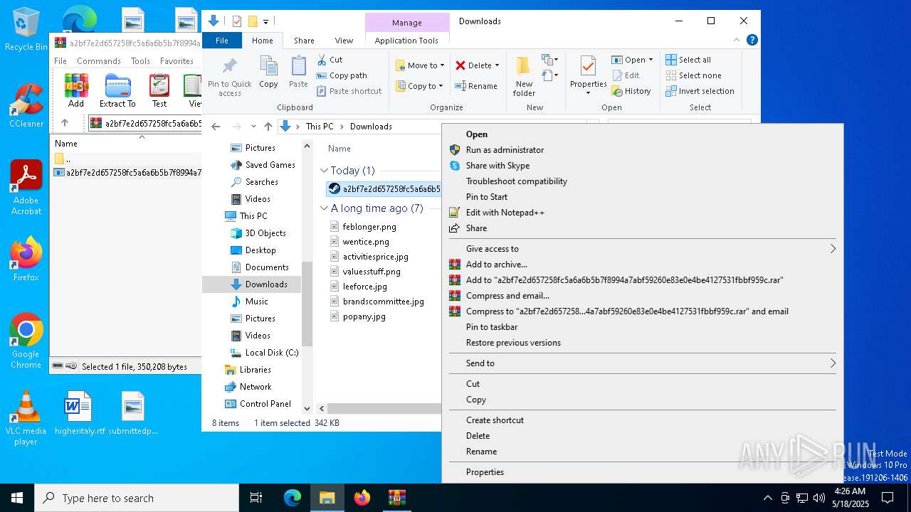Viewport: 911px width, 512px height.
Task: Click Select none in ribbon
Action: click(693, 75)
